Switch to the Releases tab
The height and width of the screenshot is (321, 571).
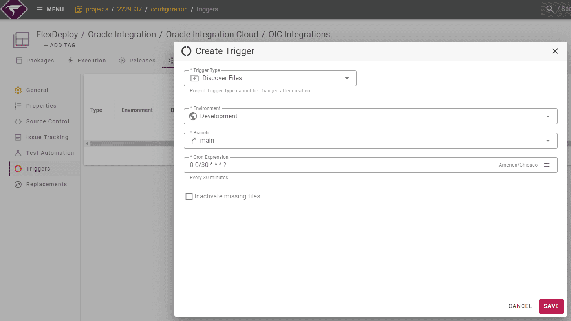pos(137,61)
